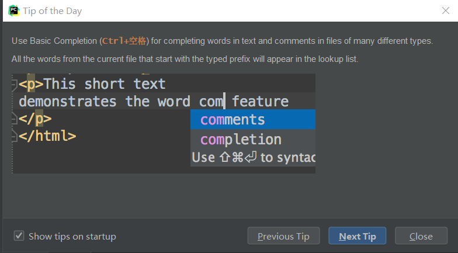458x253 pixels.
Task: Click the fold marker beside the closing </p> tag
Action: click(x=15, y=119)
